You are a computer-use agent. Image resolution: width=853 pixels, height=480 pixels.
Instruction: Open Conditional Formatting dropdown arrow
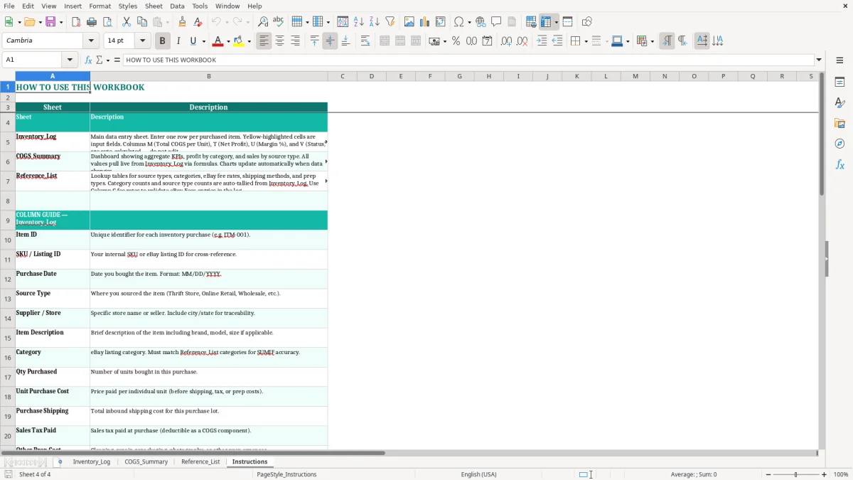652,41
